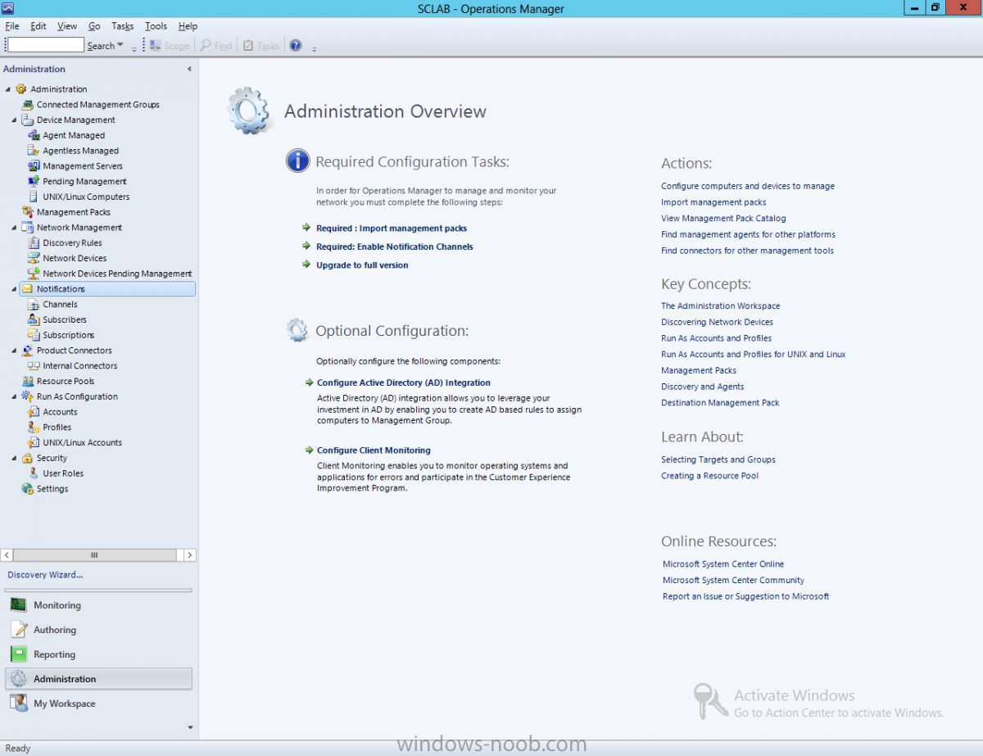
Task: Click the Settings globe icon
Action: pos(27,489)
